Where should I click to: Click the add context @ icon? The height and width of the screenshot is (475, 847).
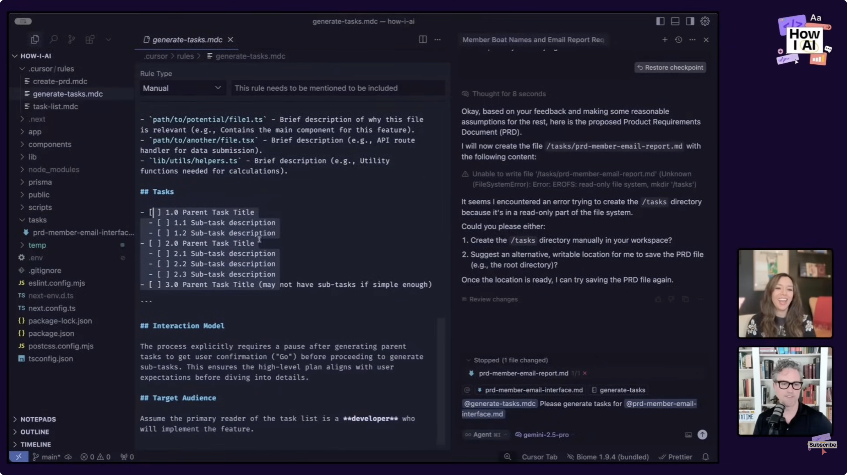467,390
